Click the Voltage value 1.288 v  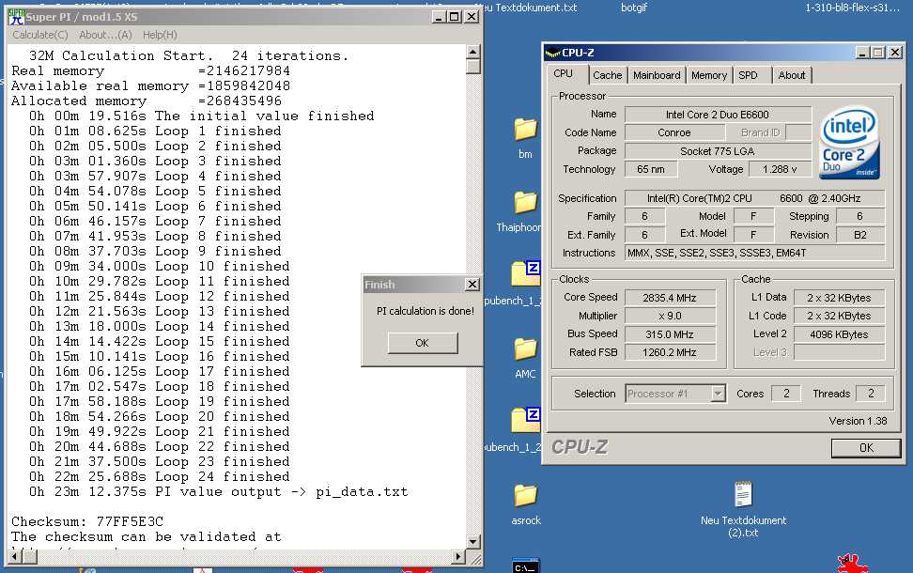pyautogui.click(x=779, y=169)
